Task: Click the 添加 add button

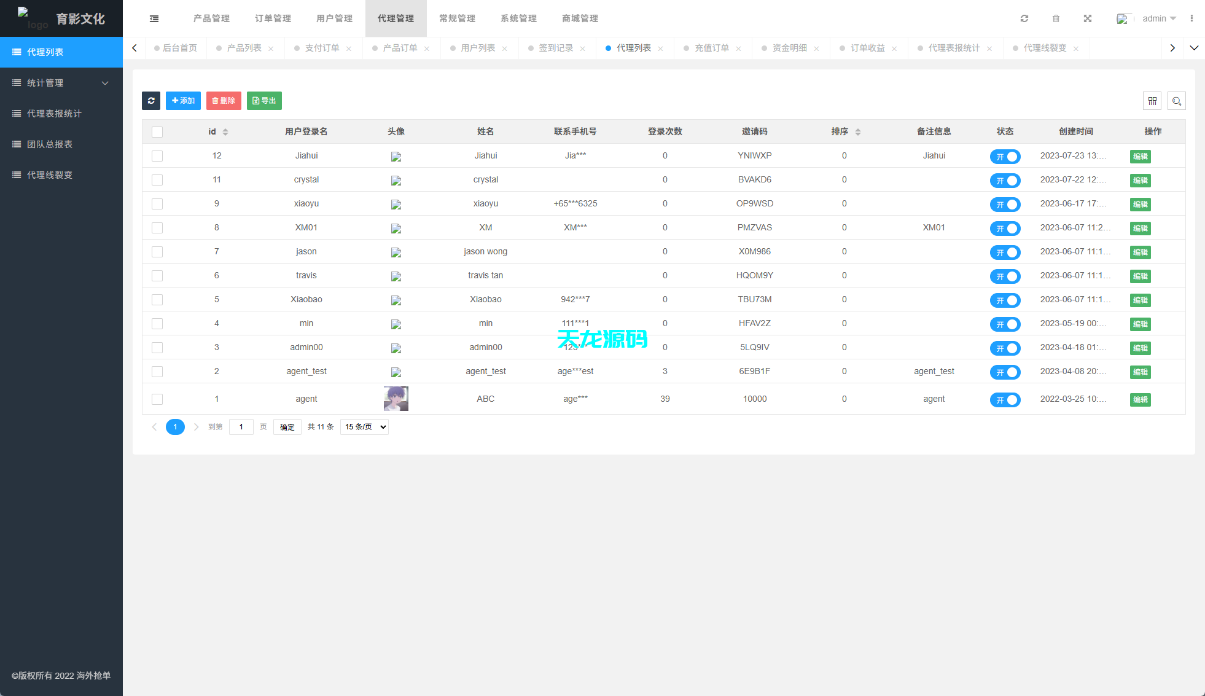Action: (183, 101)
